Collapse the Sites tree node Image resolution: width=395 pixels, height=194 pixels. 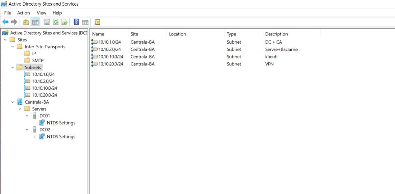[x=5, y=40]
